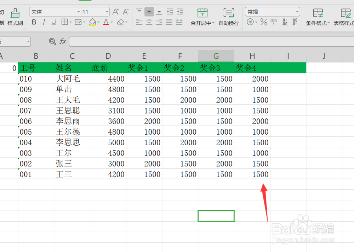Align text to top
The image size is (354, 252).
(139, 12)
